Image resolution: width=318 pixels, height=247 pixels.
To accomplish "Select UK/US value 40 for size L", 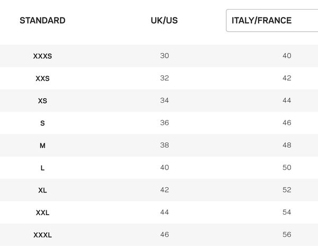I will 164,167.
